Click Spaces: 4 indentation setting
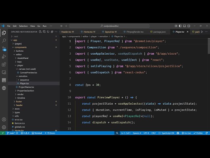This screenshot has height=158, width=210. [x=137, y=133]
